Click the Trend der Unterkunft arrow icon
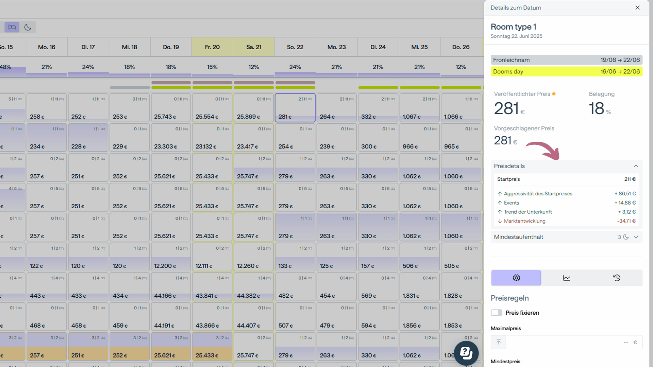 tap(500, 212)
